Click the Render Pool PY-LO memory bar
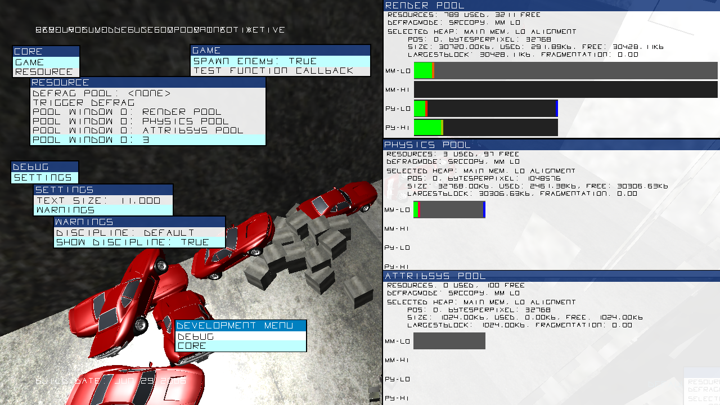Screen dimensions: 720x405 (x=486, y=109)
